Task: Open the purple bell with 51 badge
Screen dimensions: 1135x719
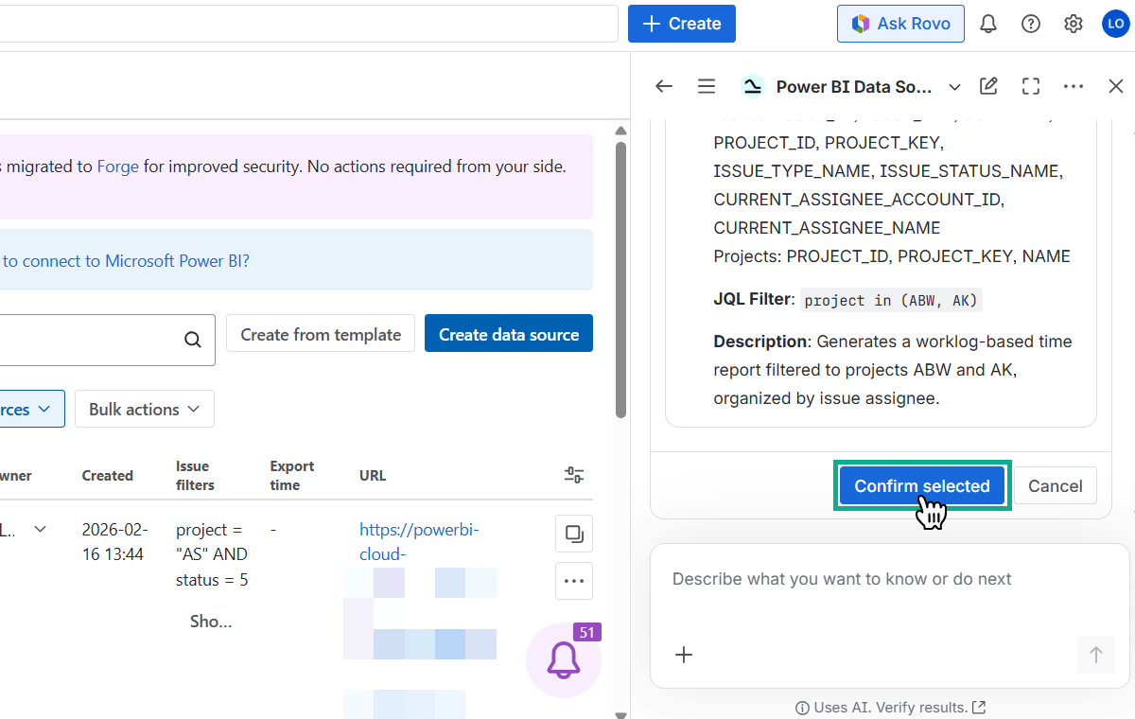Action: coord(564,659)
